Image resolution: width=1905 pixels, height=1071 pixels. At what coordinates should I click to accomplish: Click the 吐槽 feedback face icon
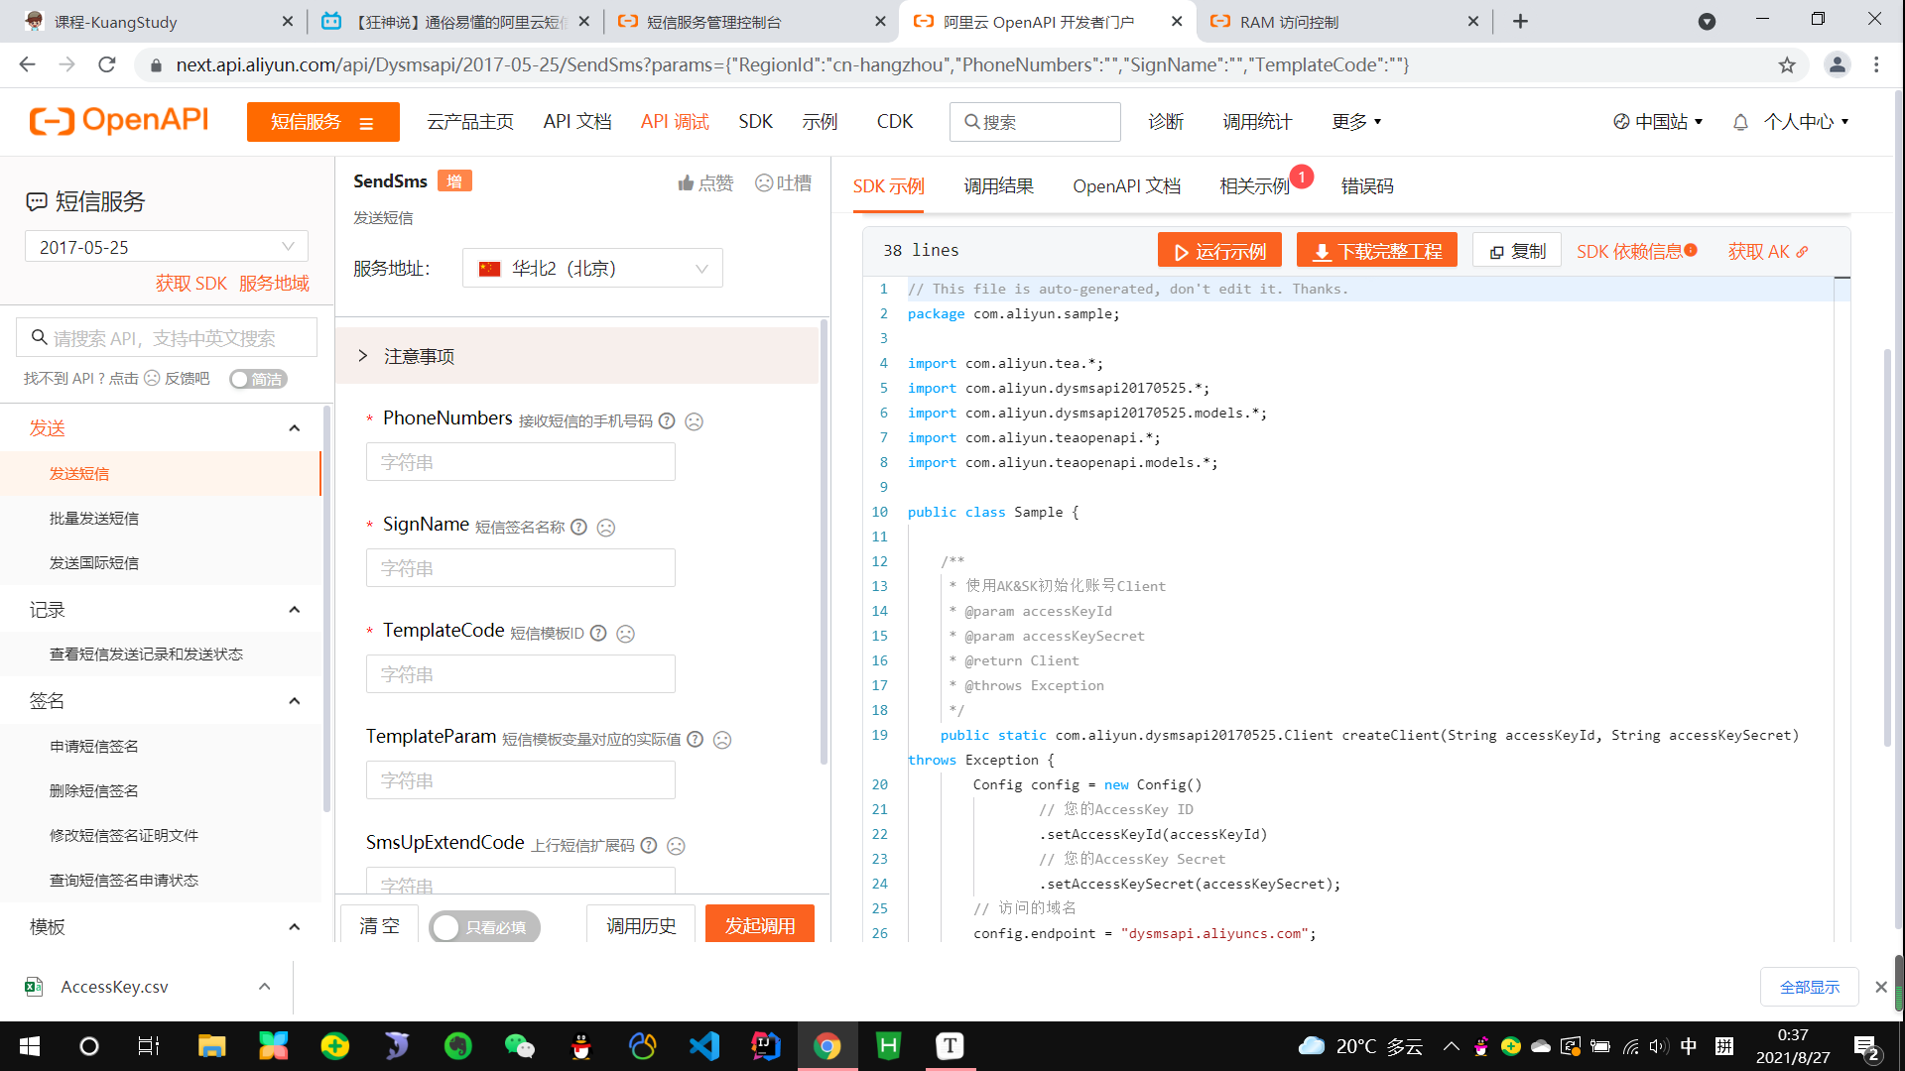[764, 183]
